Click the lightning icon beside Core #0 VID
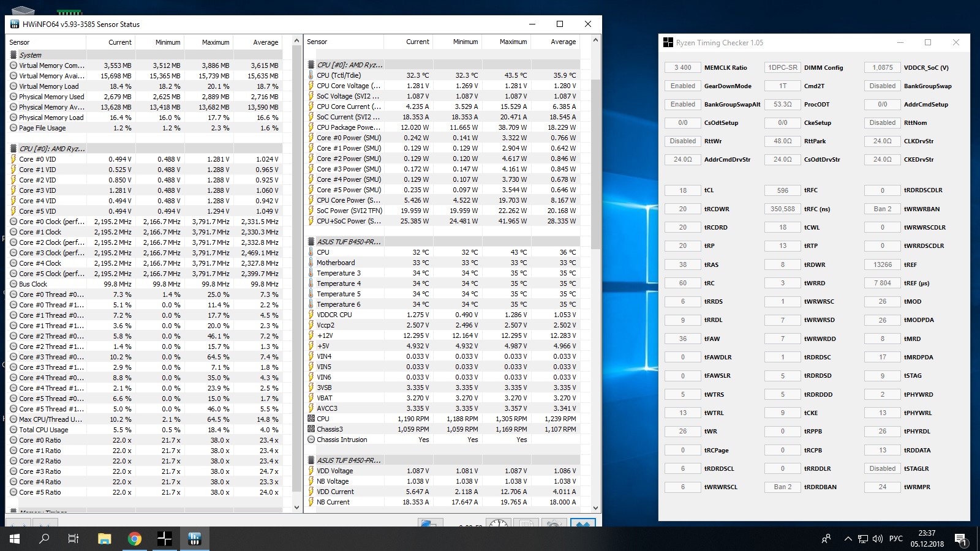The image size is (980, 551). point(13,159)
